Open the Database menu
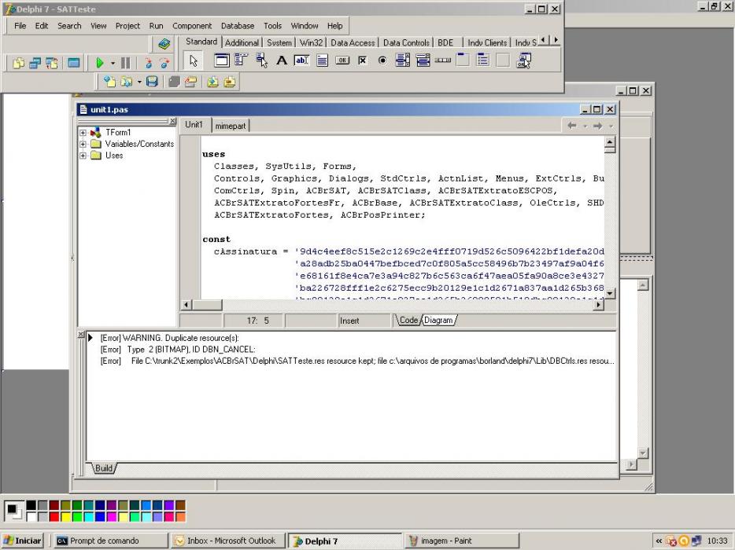This screenshot has height=550, width=735. [x=238, y=26]
